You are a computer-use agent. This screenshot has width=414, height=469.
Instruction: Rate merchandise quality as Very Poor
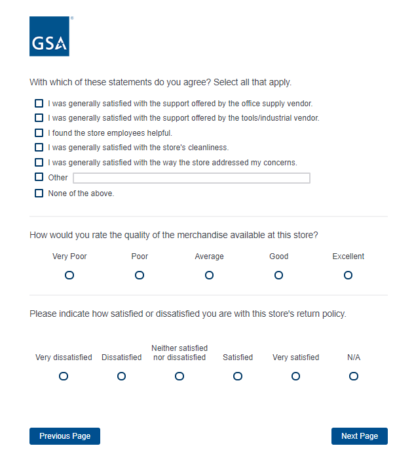(69, 275)
